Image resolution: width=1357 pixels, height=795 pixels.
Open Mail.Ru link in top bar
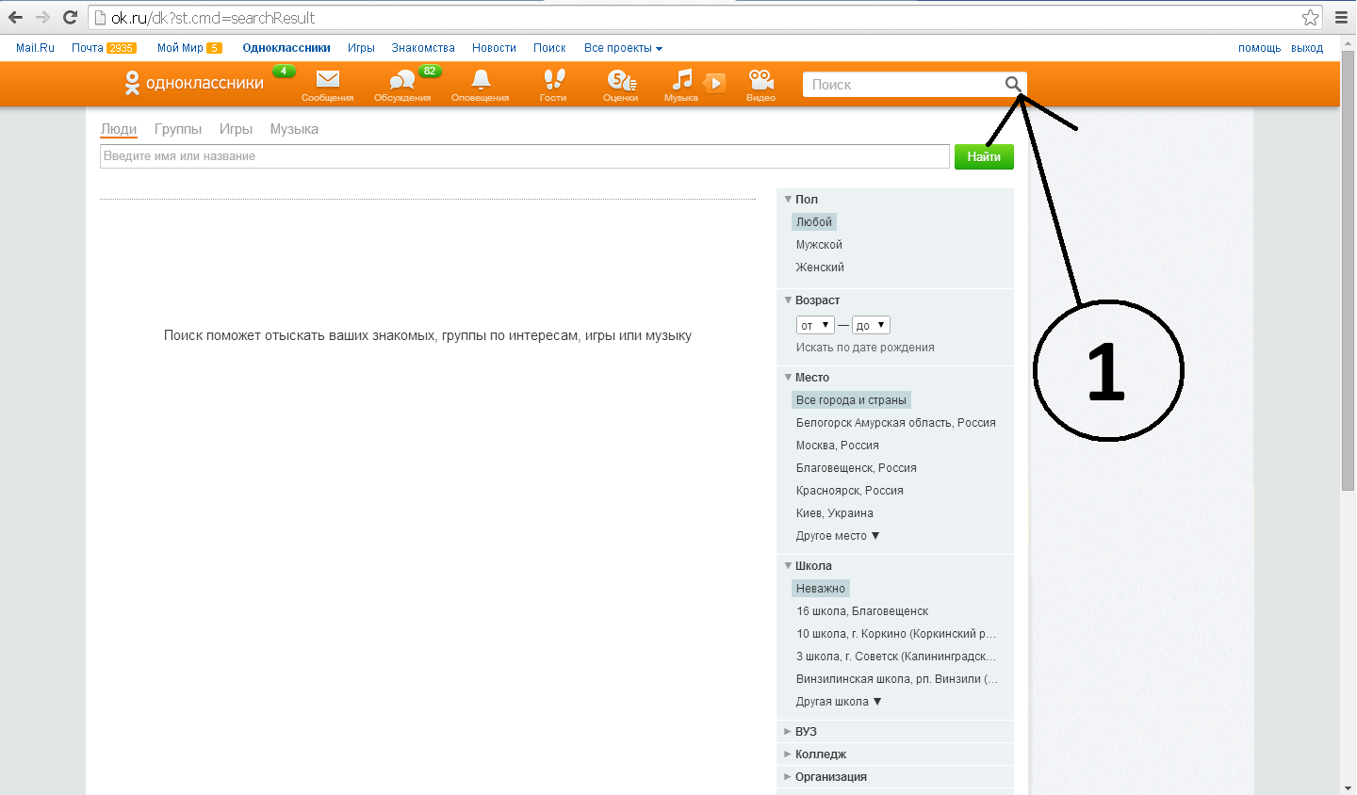[35, 48]
